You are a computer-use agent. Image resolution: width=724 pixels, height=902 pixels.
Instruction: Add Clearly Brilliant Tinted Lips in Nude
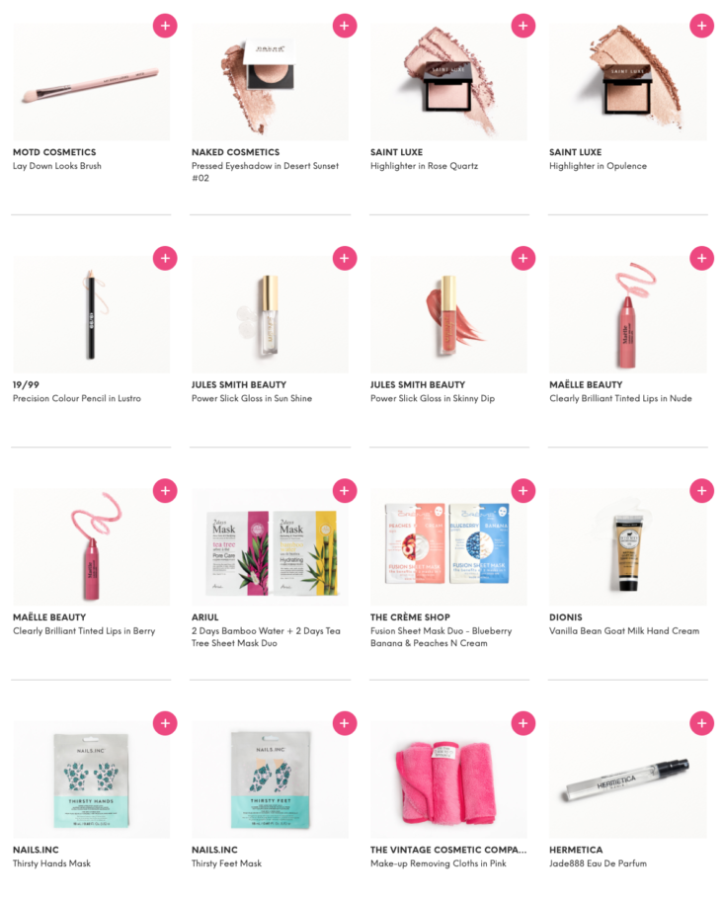click(701, 258)
